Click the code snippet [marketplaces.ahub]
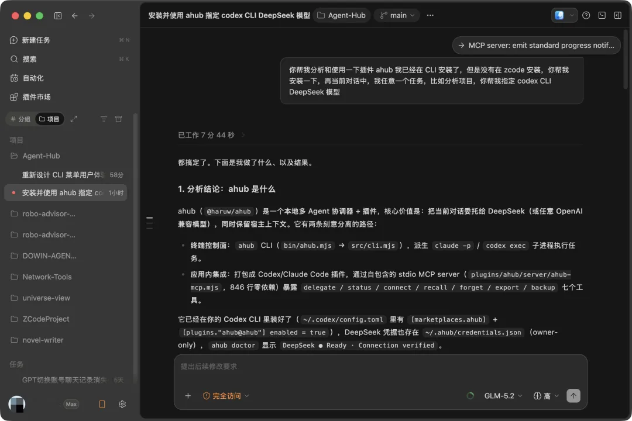This screenshot has height=421, width=632. pyautogui.click(x=448, y=319)
